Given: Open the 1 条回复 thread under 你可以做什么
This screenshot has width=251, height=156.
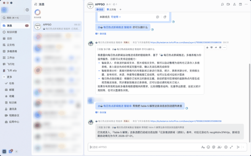Looking at the screenshot, I should [101, 34].
